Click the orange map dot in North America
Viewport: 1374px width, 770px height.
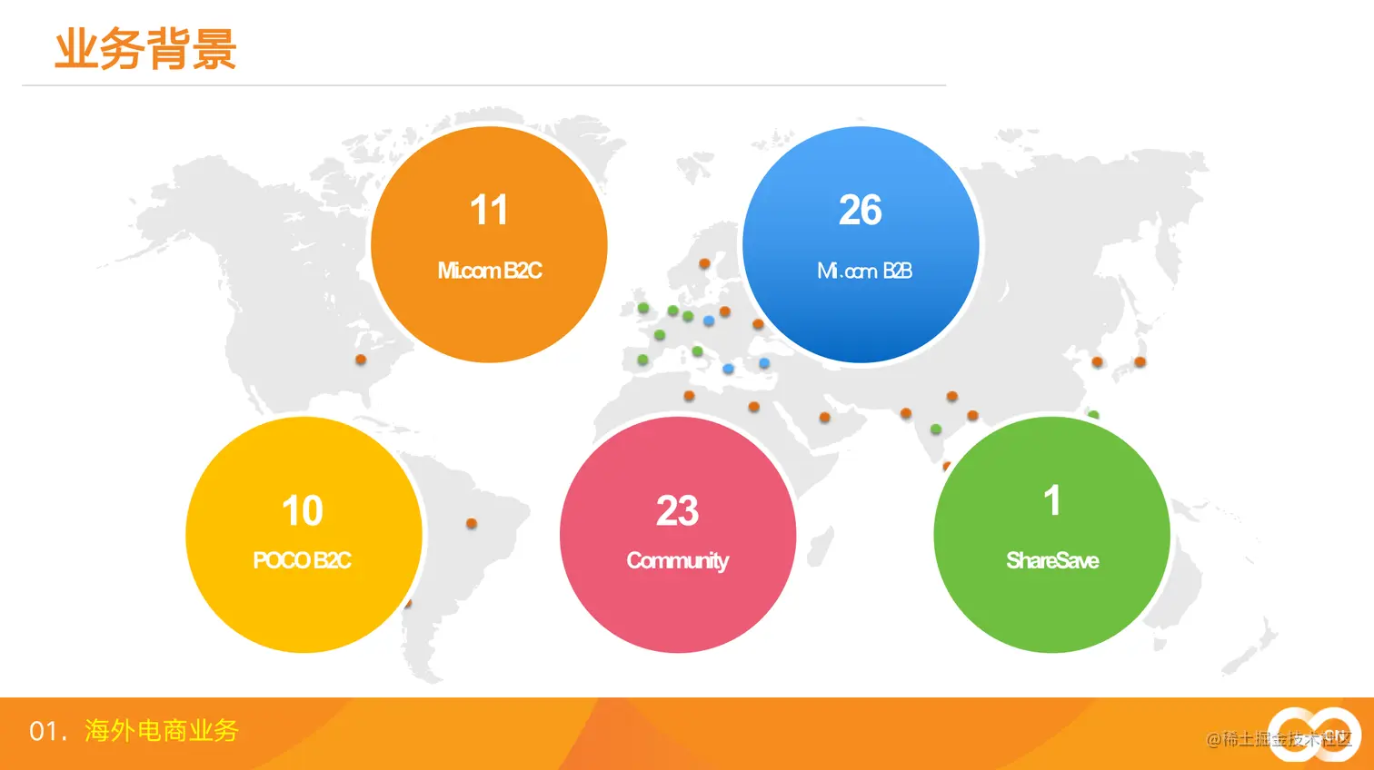point(361,360)
